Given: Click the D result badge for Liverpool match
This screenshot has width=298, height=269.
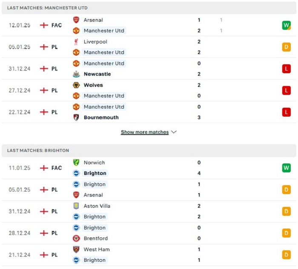Looking at the screenshot, I should (287, 47).
